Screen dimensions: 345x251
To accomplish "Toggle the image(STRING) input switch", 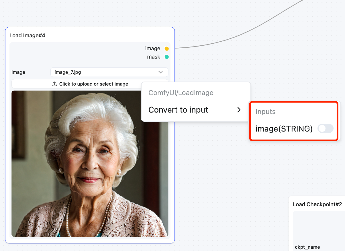I will 326,129.
